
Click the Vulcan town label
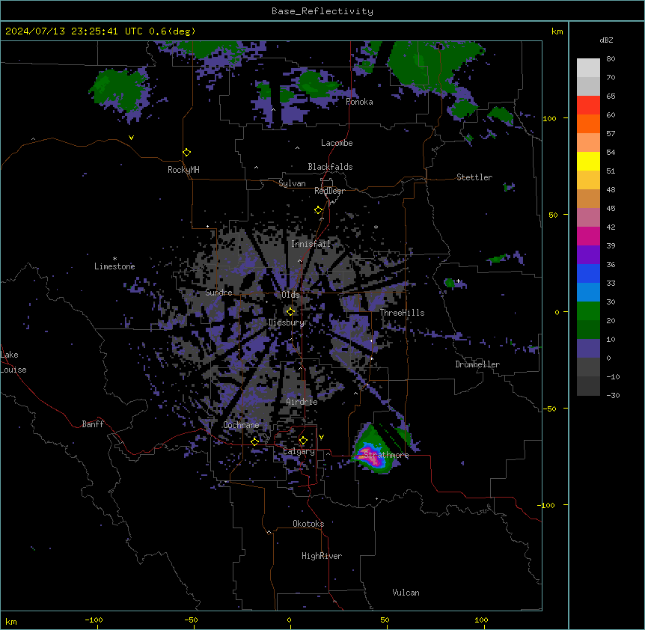(x=406, y=593)
